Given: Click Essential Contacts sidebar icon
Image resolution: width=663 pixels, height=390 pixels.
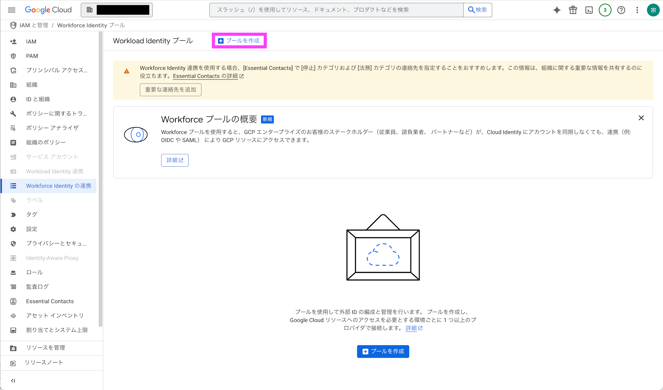Looking at the screenshot, I should tap(13, 301).
